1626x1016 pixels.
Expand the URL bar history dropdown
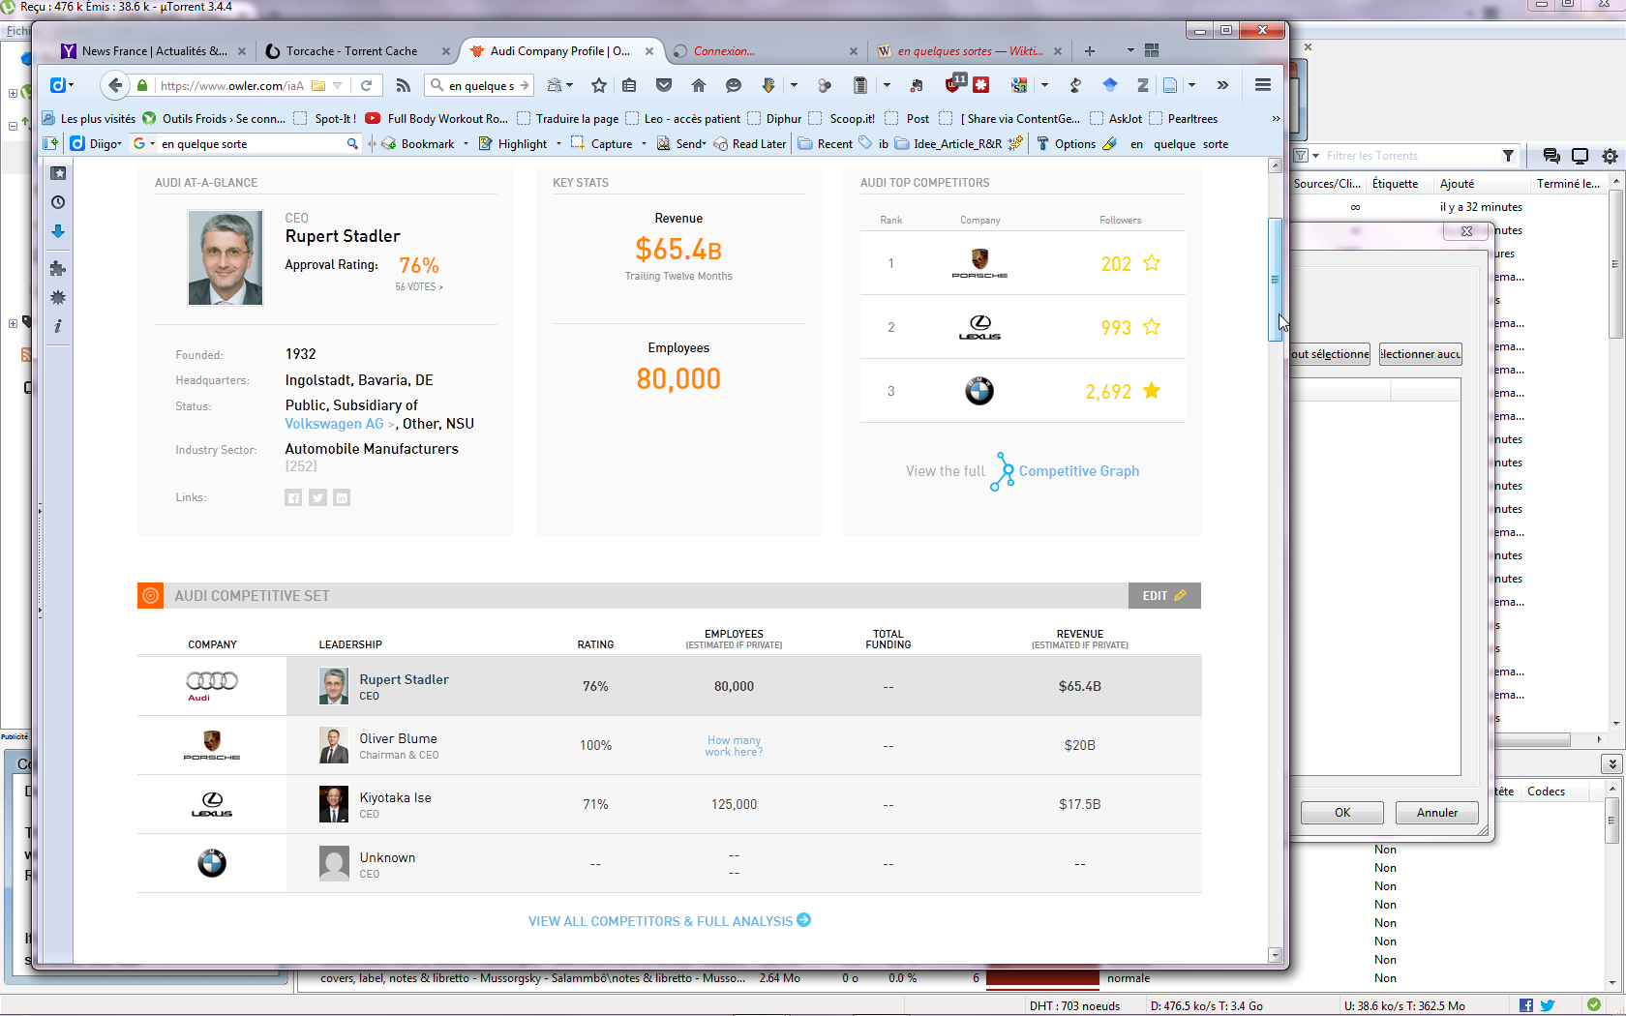click(x=338, y=85)
